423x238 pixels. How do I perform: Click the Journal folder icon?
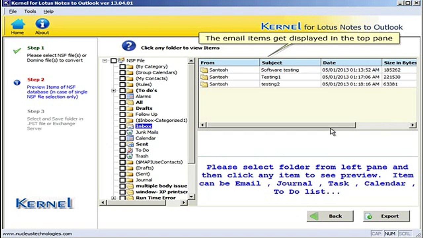click(130, 180)
